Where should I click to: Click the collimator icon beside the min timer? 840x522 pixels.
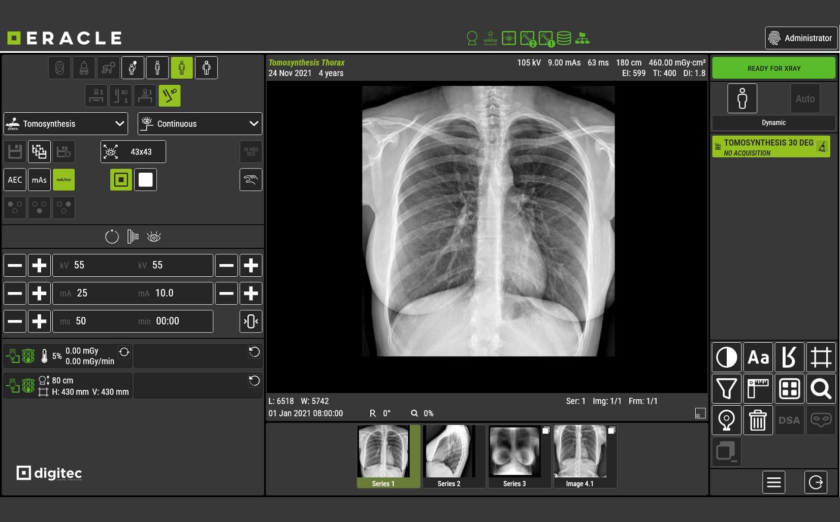pyautogui.click(x=251, y=321)
